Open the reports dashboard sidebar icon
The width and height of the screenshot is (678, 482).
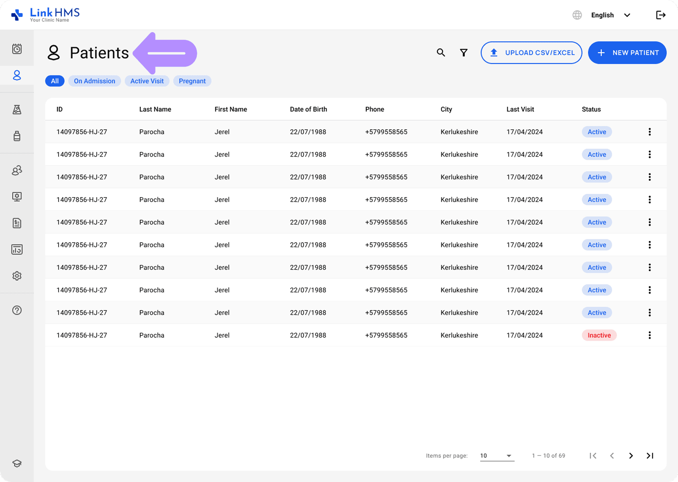pyautogui.click(x=17, y=249)
